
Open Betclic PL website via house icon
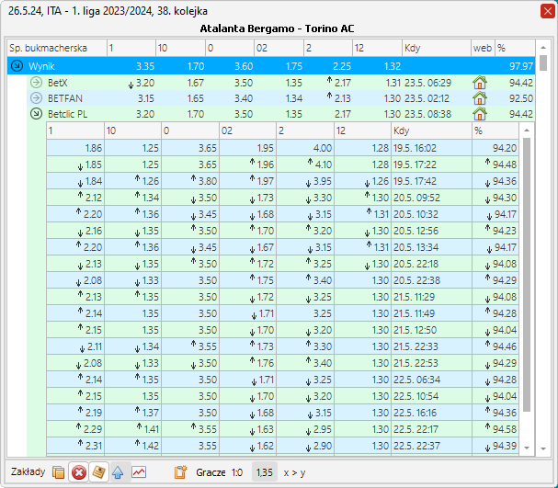pos(479,114)
